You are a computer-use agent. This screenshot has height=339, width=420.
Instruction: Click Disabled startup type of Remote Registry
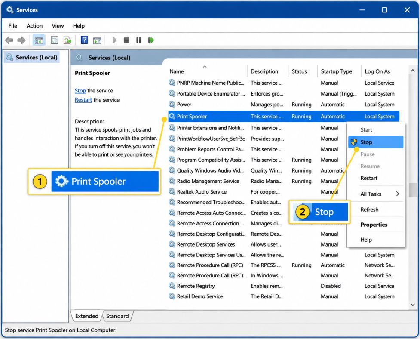331,286
